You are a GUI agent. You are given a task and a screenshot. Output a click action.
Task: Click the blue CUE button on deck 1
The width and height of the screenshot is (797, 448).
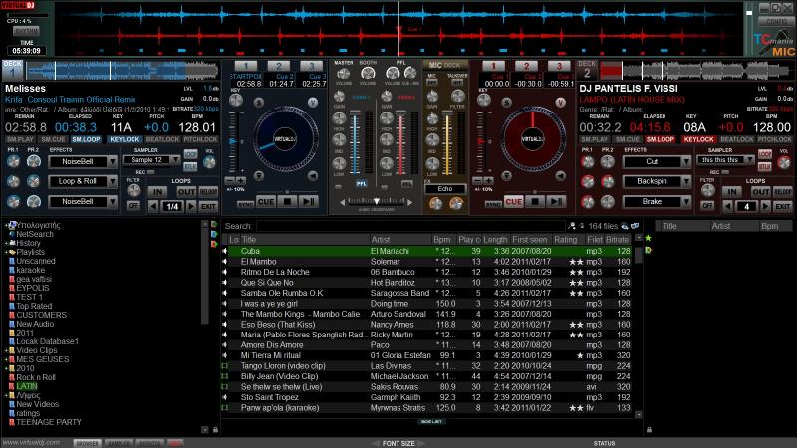266,202
